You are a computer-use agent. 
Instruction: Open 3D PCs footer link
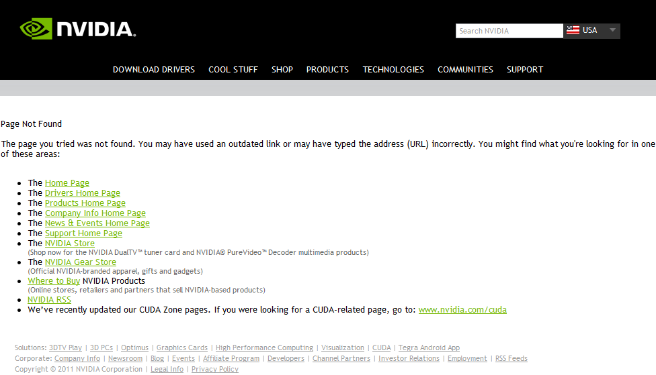pos(101,347)
